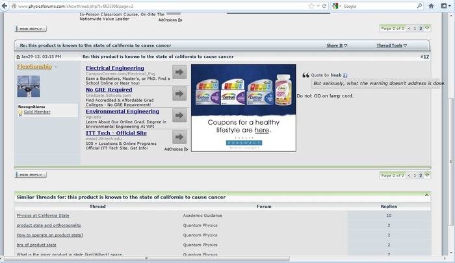
Task: Click the vertical page scrollbar
Action: [x=450, y=162]
